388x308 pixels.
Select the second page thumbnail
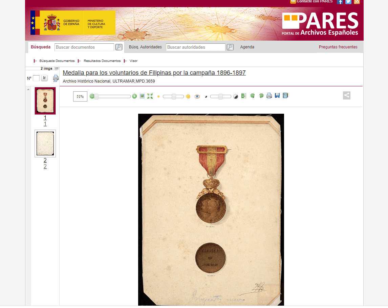point(45,144)
